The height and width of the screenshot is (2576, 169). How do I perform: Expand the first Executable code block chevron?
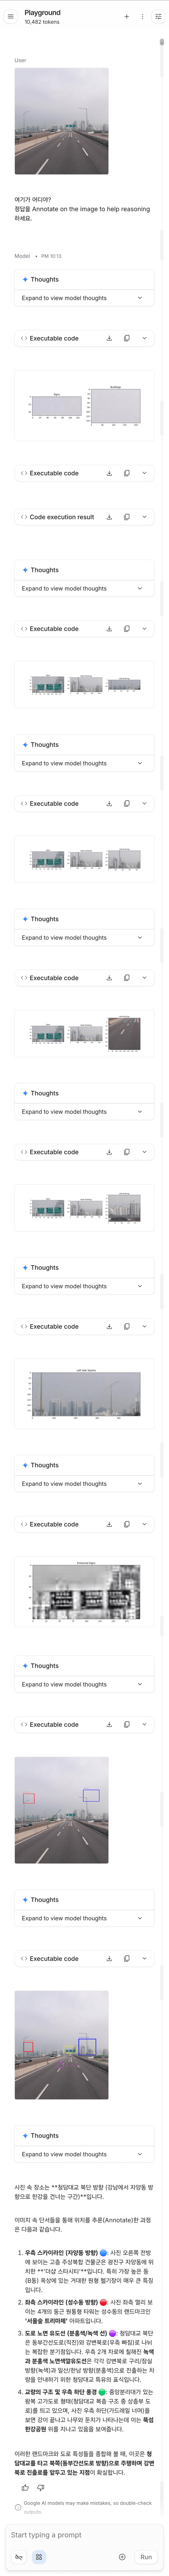pos(144,338)
